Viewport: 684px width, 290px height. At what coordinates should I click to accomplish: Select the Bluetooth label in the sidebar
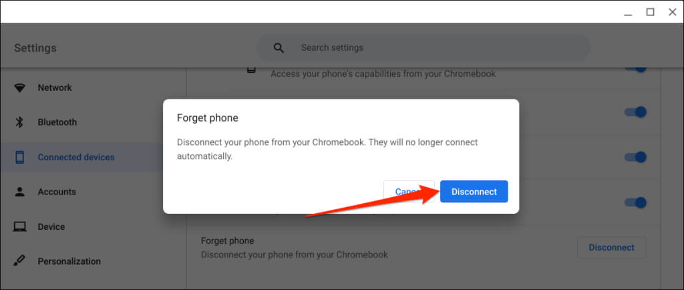tap(57, 122)
